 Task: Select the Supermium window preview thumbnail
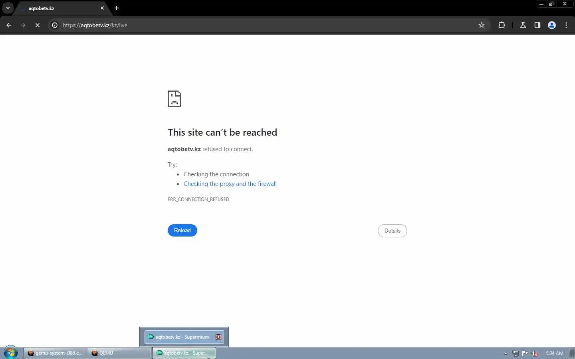(184, 337)
